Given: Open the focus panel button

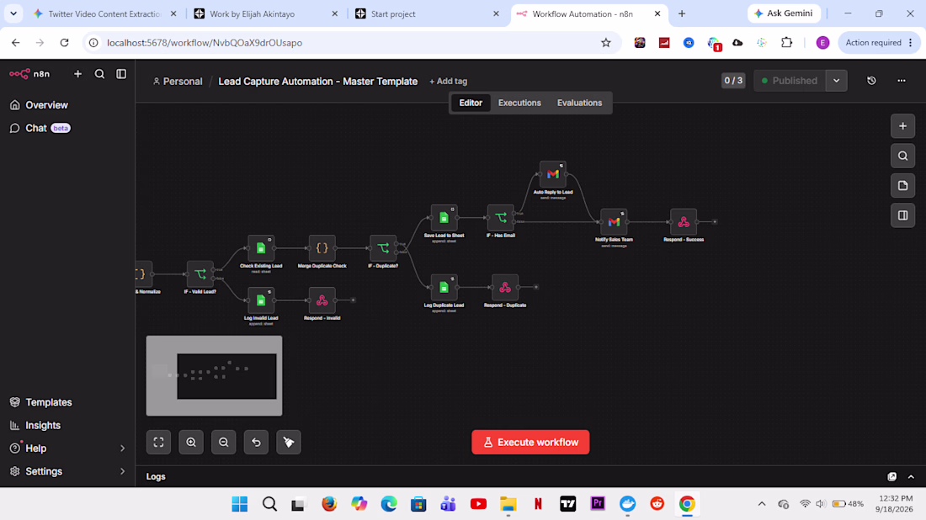Looking at the screenshot, I should 902,215.
